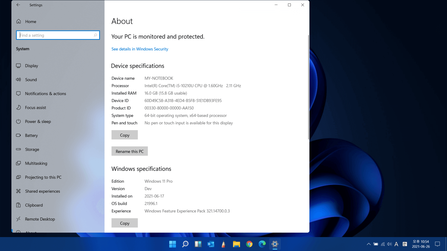The width and height of the screenshot is (447, 251).
Task: Select the device name MY-NOTEBOOK
Action: point(159,78)
